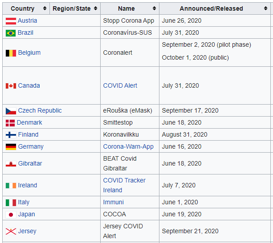Viewport: 273px width, 243px height.
Task: Select the Koronavilkku name cell
Action: (x=130, y=134)
